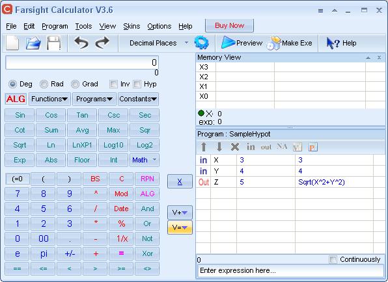Image resolution: width=388 pixels, height=282 pixels.
Task: Open a file with the folder icon
Action: coord(33,43)
